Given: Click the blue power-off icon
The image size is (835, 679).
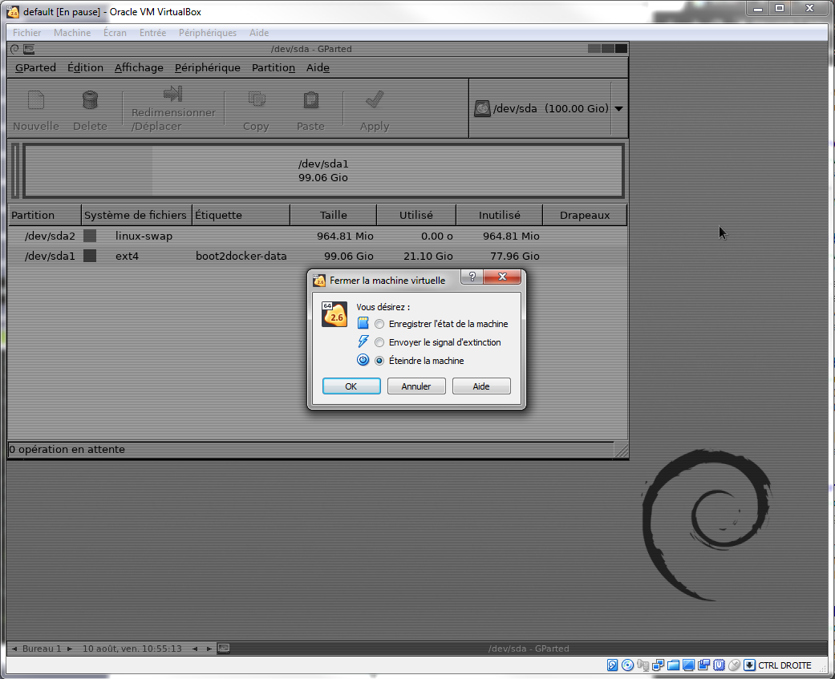Looking at the screenshot, I should (363, 360).
